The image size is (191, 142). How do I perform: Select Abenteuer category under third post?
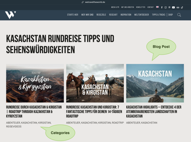[x=133, y=123]
